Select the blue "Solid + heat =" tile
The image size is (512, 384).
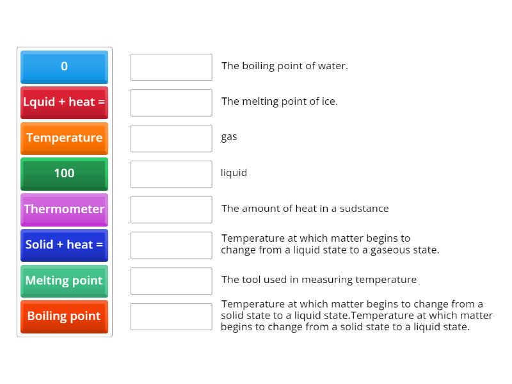coord(64,245)
